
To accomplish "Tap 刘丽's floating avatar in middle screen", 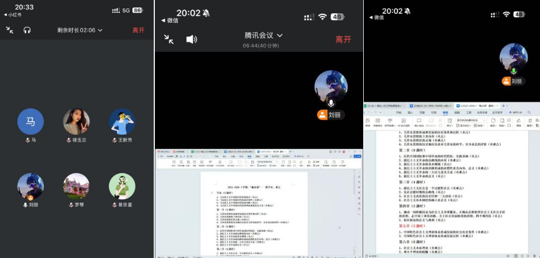I will click(x=331, y=87).
